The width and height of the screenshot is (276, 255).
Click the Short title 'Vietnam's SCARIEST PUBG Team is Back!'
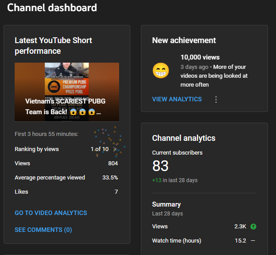point(65,107)
